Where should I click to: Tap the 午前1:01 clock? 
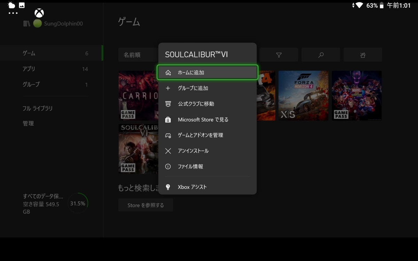(399, 6)
